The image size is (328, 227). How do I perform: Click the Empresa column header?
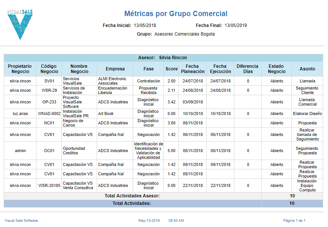click(x=115, y=69)
